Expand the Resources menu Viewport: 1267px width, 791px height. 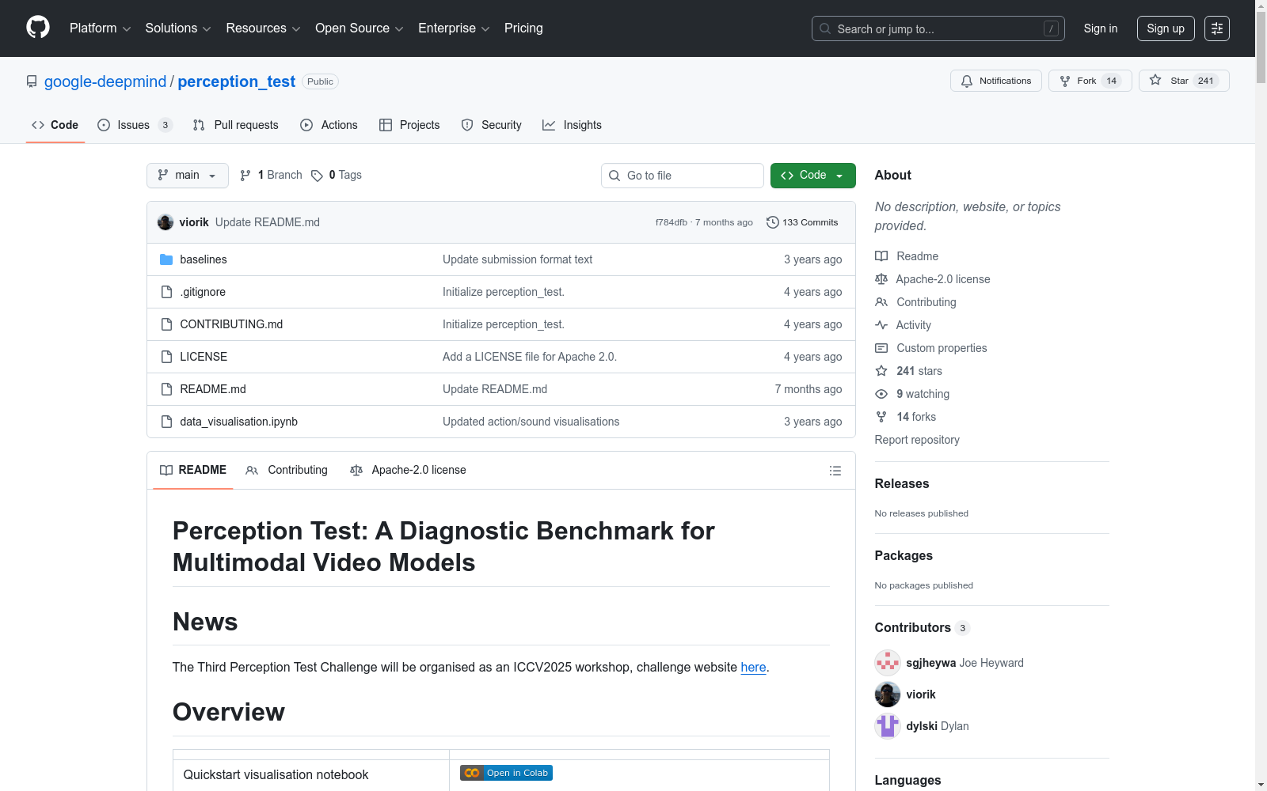pos(263,28)
